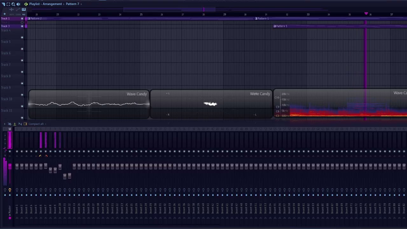The image size is (407, 229).
Task: Mute mixer Insert 6
Action: tap(41, 151)
